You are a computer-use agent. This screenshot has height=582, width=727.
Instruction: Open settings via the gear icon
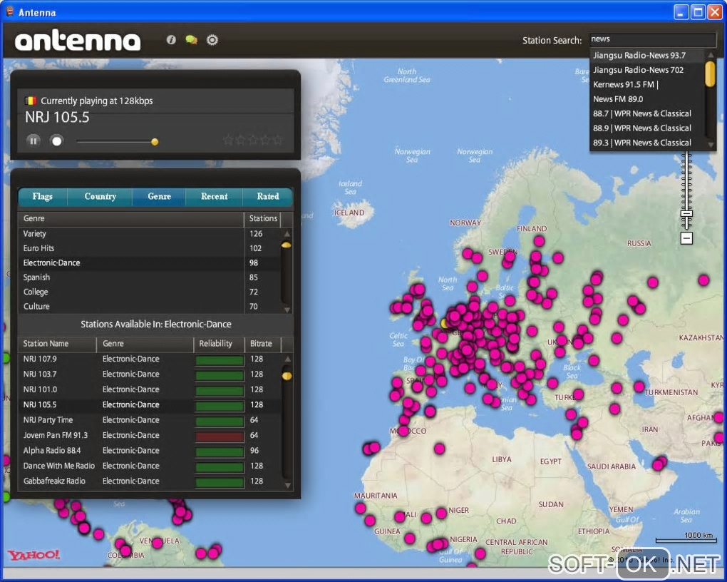coord(212,40)
